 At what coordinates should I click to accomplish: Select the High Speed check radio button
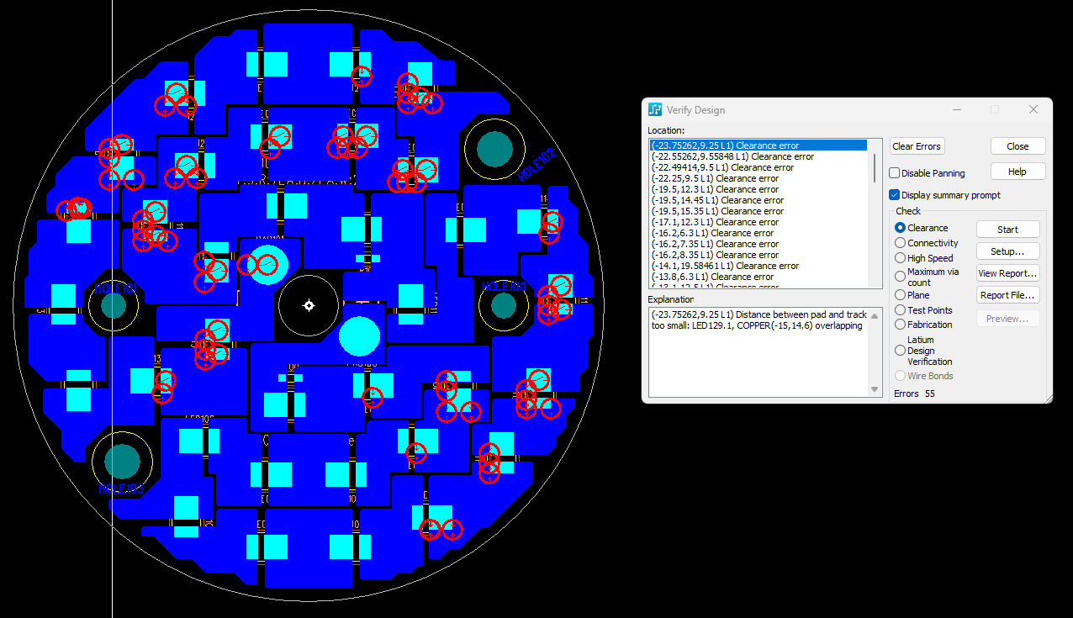[x=901, y=258]
